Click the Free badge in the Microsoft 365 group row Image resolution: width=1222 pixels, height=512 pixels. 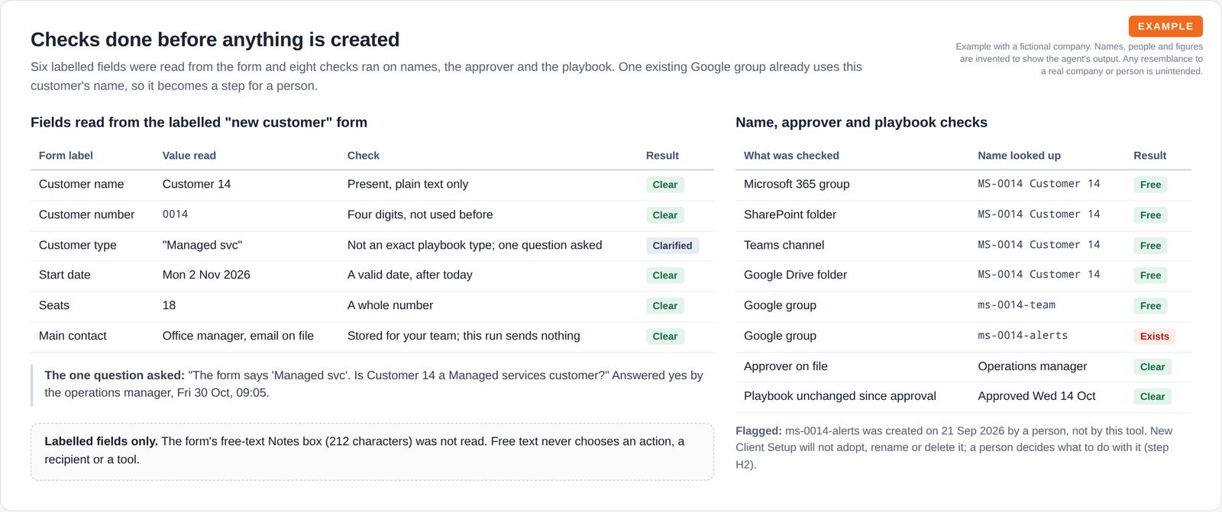coord(1150,185)
